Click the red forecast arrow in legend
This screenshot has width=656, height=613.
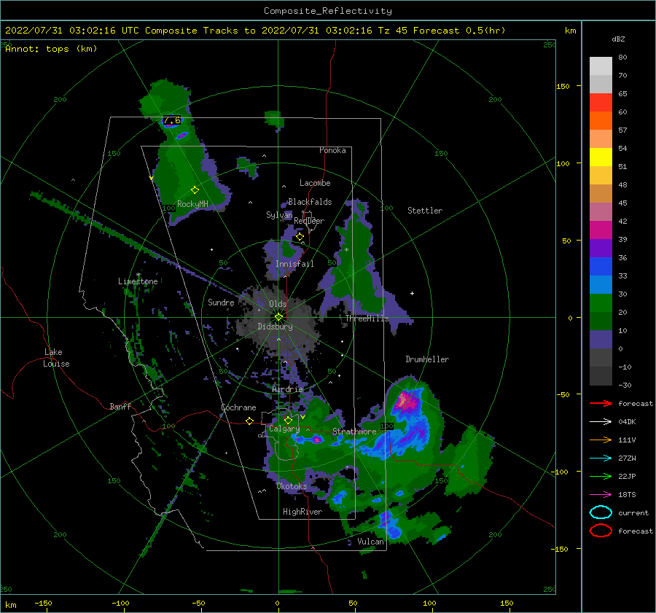point(601,403)
